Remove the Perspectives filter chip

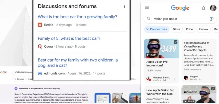(x=147, y=29)
